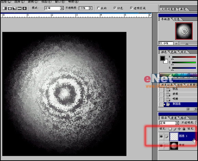
Task: Switch to the 色板 tab
Action: click(x=174, y=52)
